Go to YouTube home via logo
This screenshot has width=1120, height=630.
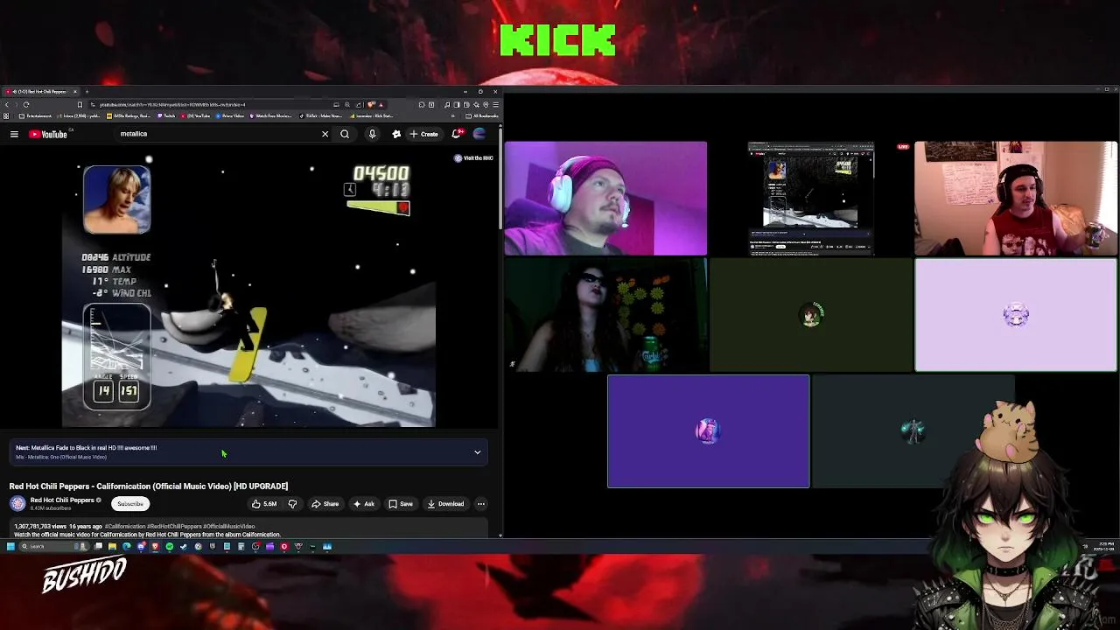pyautogui.click(x=48, y=134)
